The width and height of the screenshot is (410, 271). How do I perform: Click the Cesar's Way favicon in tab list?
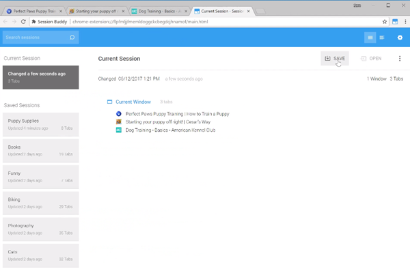pyautogui.click(x=119, y=122)
